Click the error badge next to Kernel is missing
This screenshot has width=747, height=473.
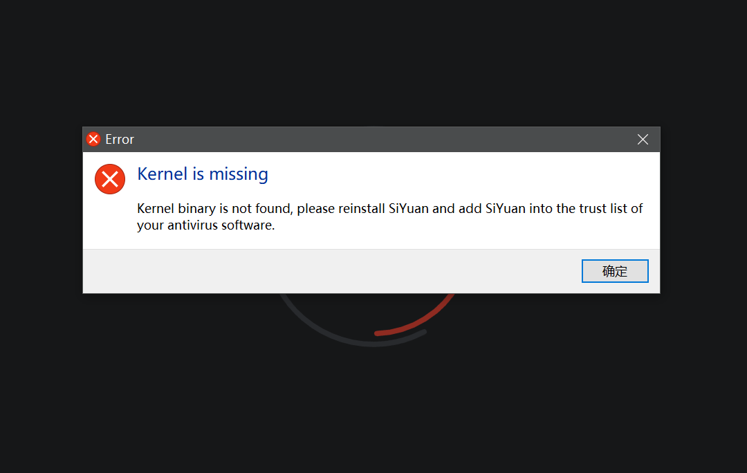pos(109,178)
